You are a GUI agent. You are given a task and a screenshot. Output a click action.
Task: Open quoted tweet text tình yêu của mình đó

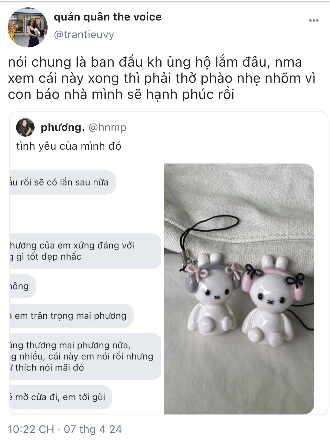(69, 146)
